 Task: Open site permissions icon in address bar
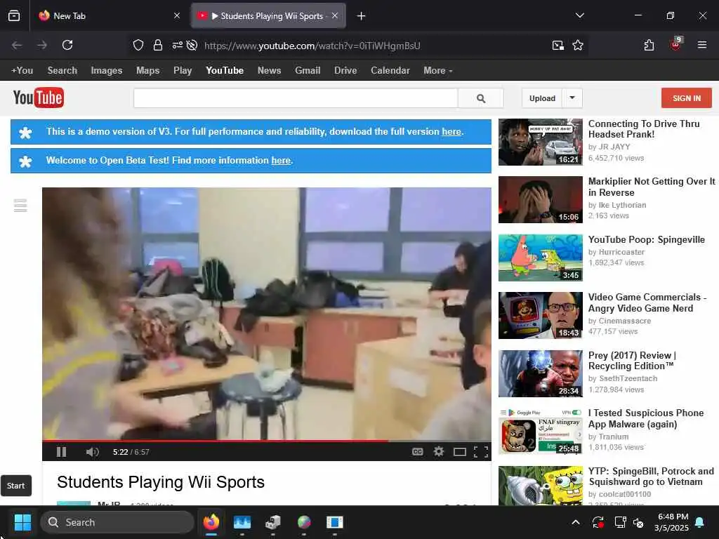tap(177, 45)
